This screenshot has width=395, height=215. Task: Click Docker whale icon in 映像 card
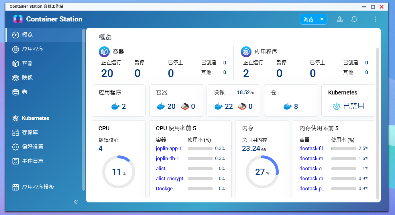(219, 106)
